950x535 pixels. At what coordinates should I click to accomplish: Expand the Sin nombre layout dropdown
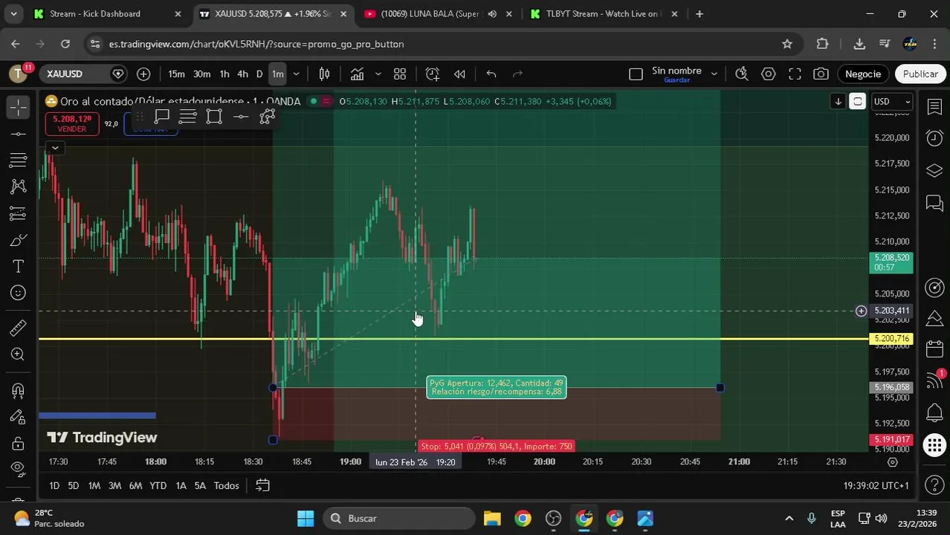[x=714, y=74]
